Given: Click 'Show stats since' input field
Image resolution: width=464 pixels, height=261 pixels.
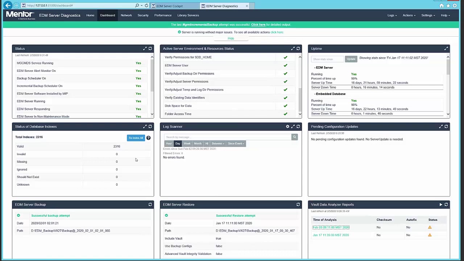Looking at the screenshot, I should [327, 59].
